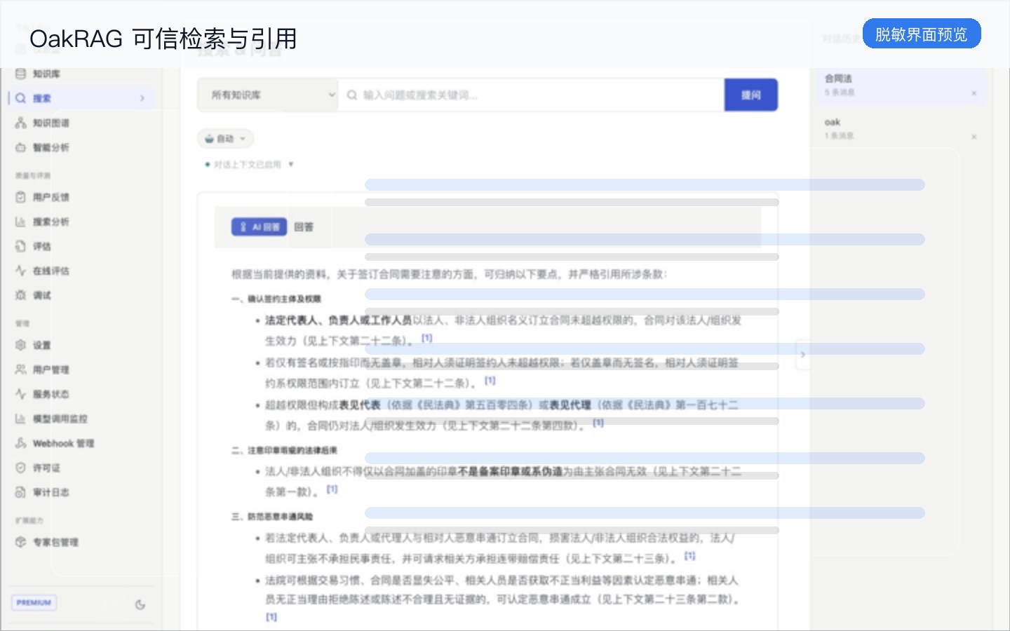Open 模型调用监控 page
This screenshot has height=631, width=1010.
60,419
